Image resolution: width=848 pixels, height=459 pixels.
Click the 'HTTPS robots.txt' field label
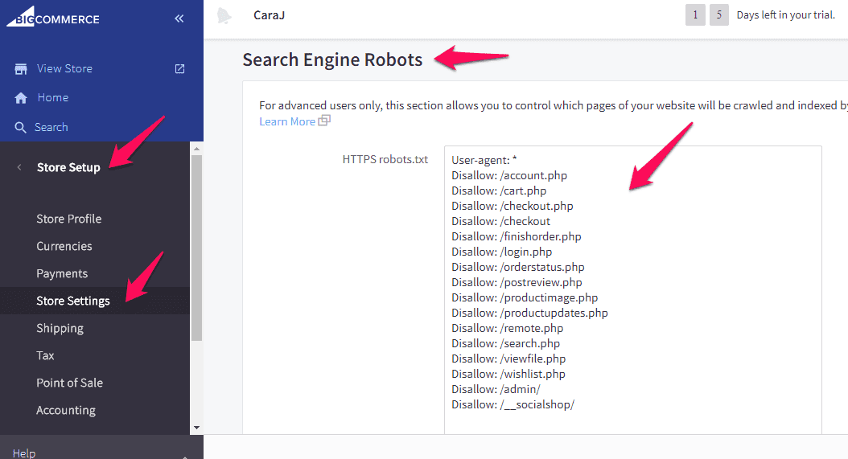point(385,159)
